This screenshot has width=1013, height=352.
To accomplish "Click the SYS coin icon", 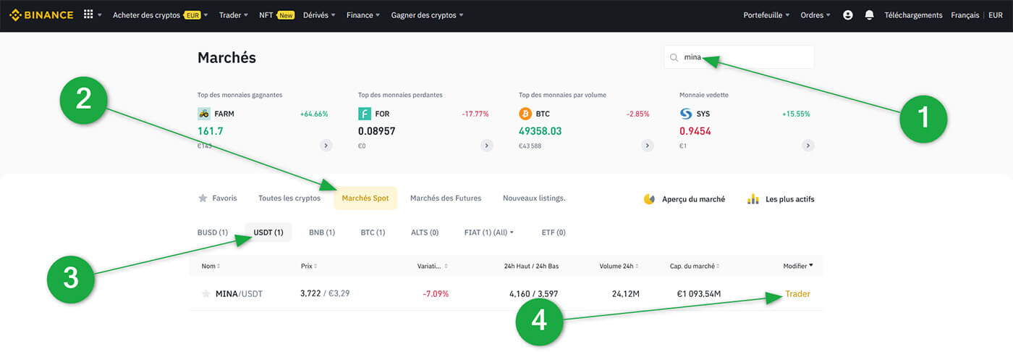I will click(x=686, y=114).
